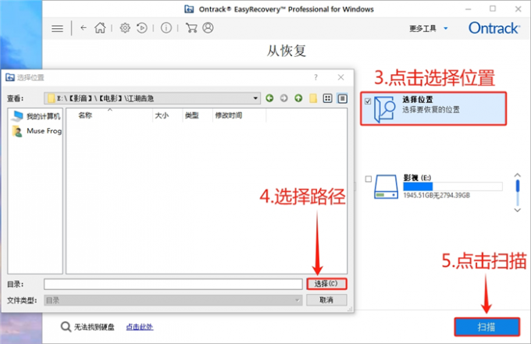Go to parent folder with green up arrow
531x344 pixels.
tap(298, 98)
